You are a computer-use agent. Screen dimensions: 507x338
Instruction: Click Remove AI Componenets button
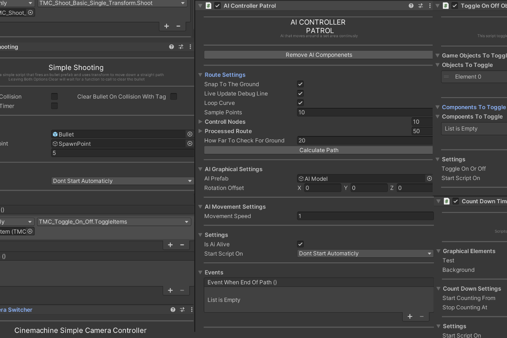319,55
